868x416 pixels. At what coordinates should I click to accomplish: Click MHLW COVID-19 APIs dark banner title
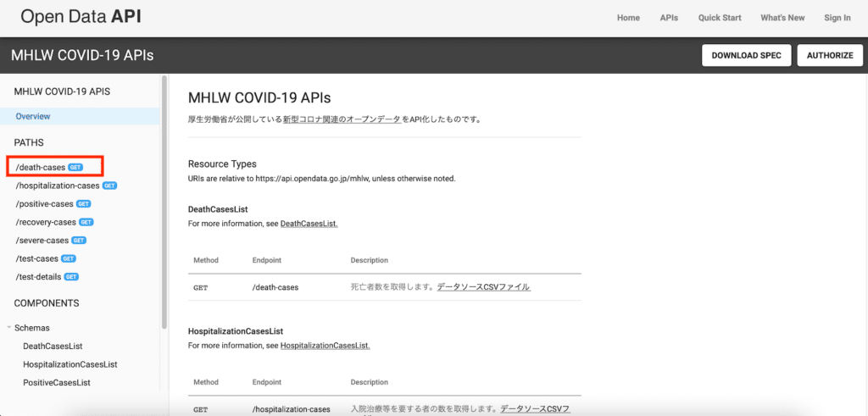point(82,55)
